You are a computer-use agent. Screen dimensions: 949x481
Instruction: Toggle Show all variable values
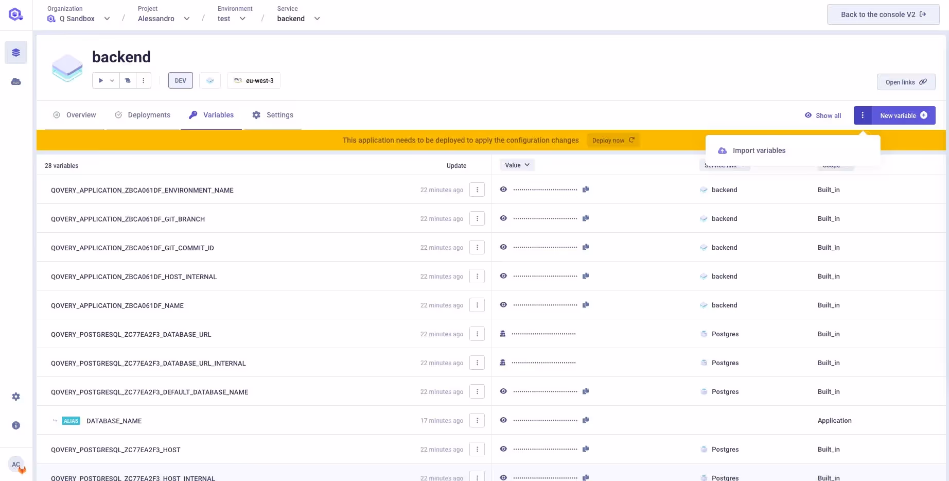point(822,115)
